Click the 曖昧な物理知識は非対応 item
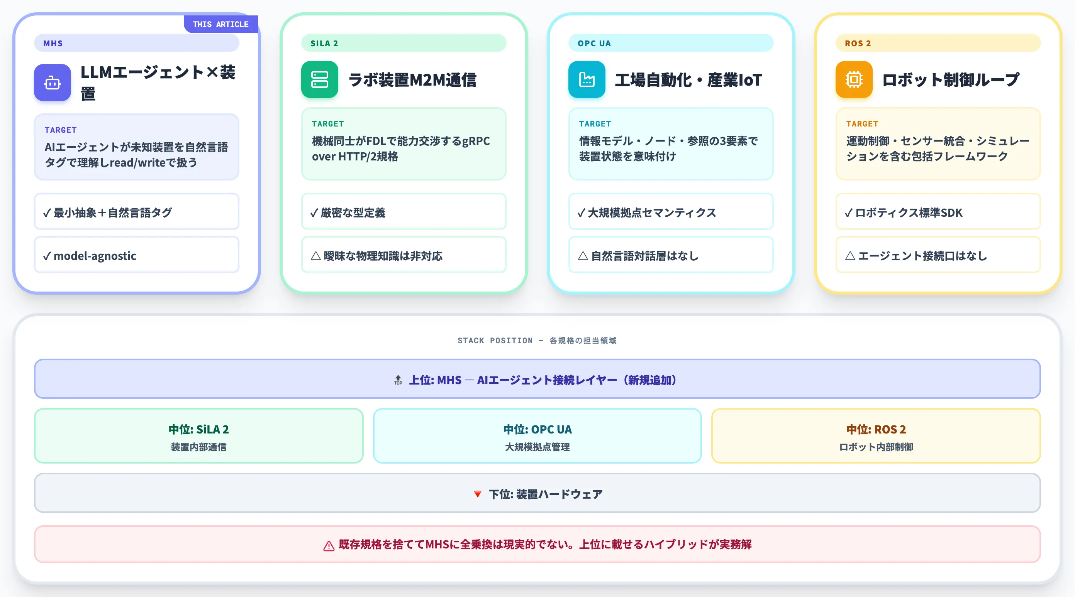The image size is (1075, 597). tap(404, 255)
